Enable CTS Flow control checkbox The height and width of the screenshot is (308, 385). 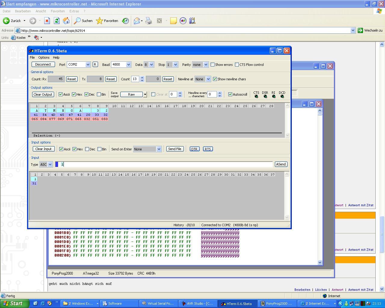(237, 65)
